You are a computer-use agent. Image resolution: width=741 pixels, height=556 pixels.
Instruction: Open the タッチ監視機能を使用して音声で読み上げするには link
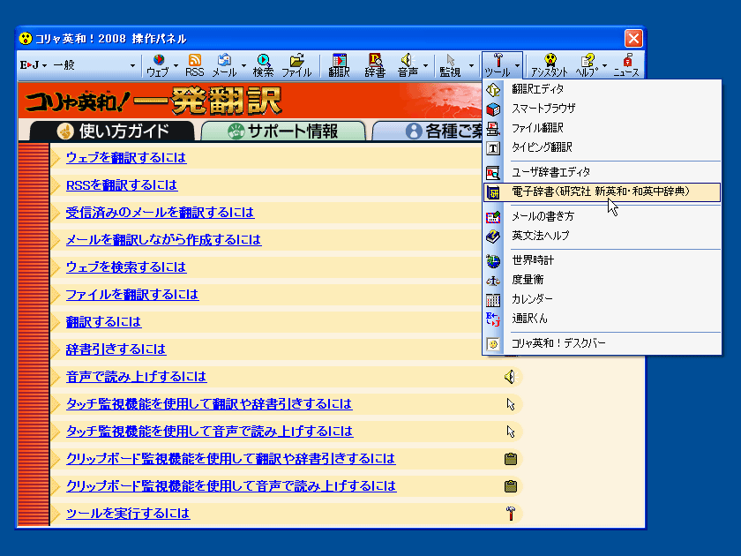(210, 432)
